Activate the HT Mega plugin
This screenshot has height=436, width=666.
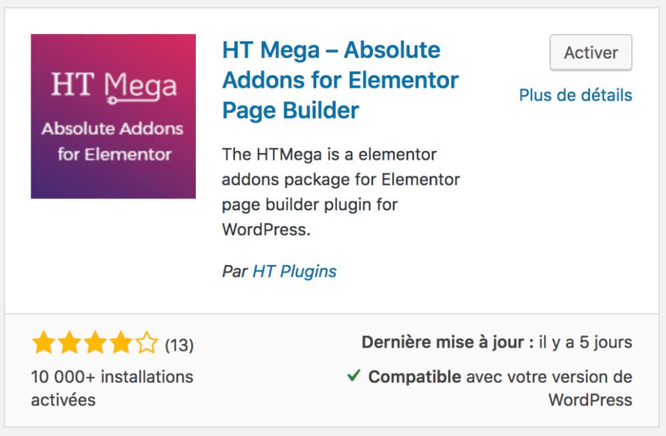pyautogui.click(x=590, y=53)
